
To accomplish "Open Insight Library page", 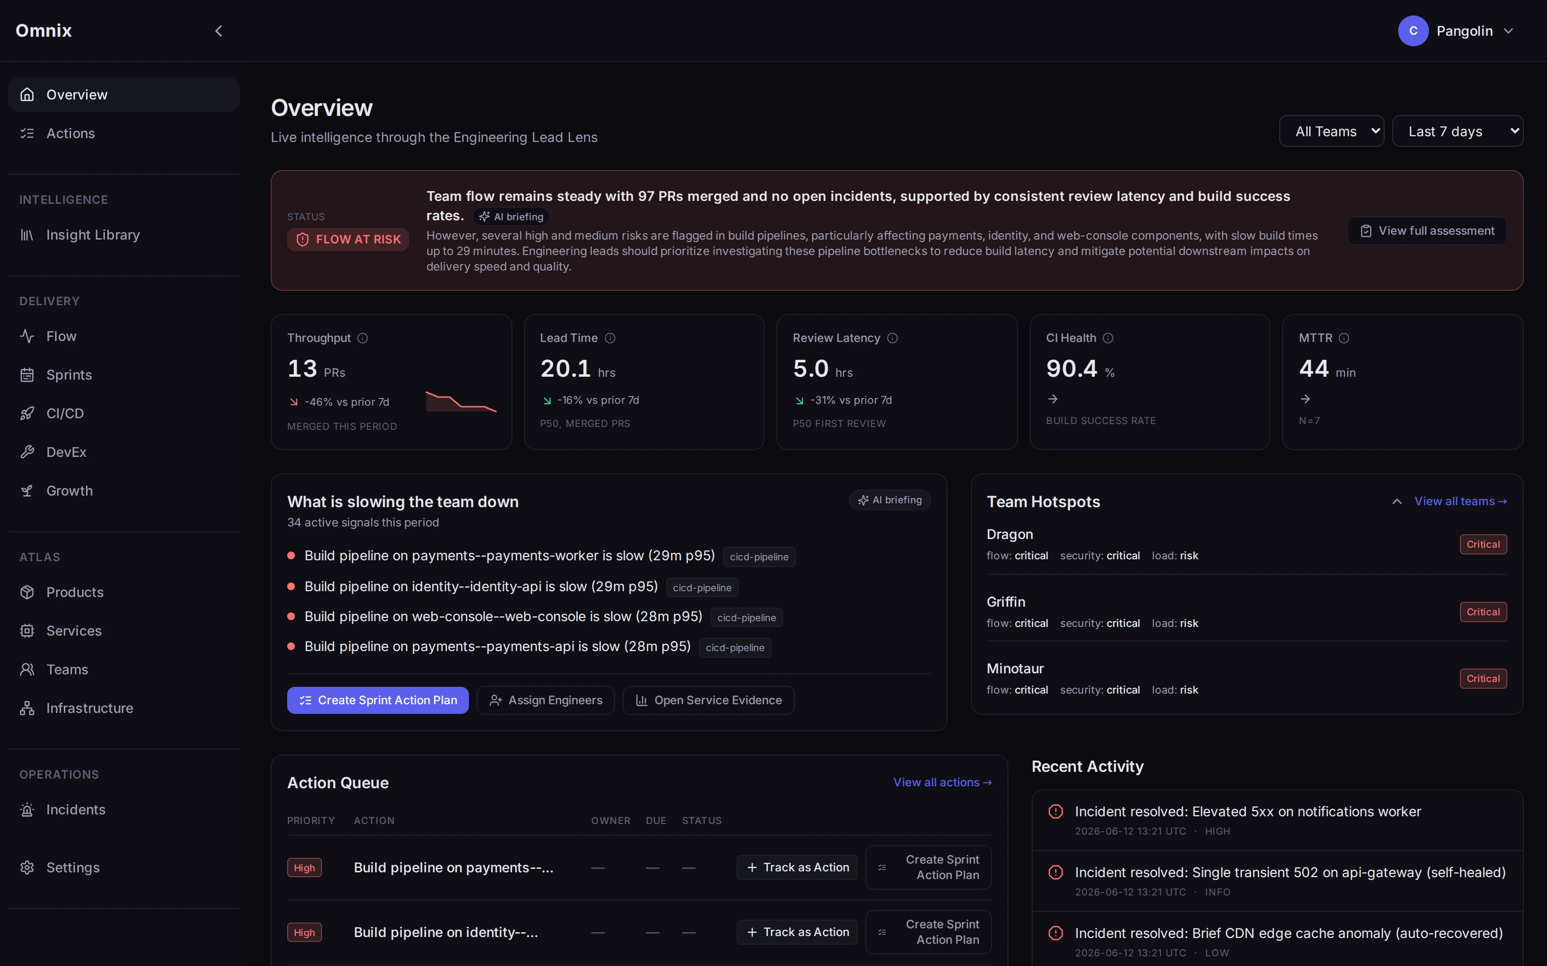I will 123,235.
